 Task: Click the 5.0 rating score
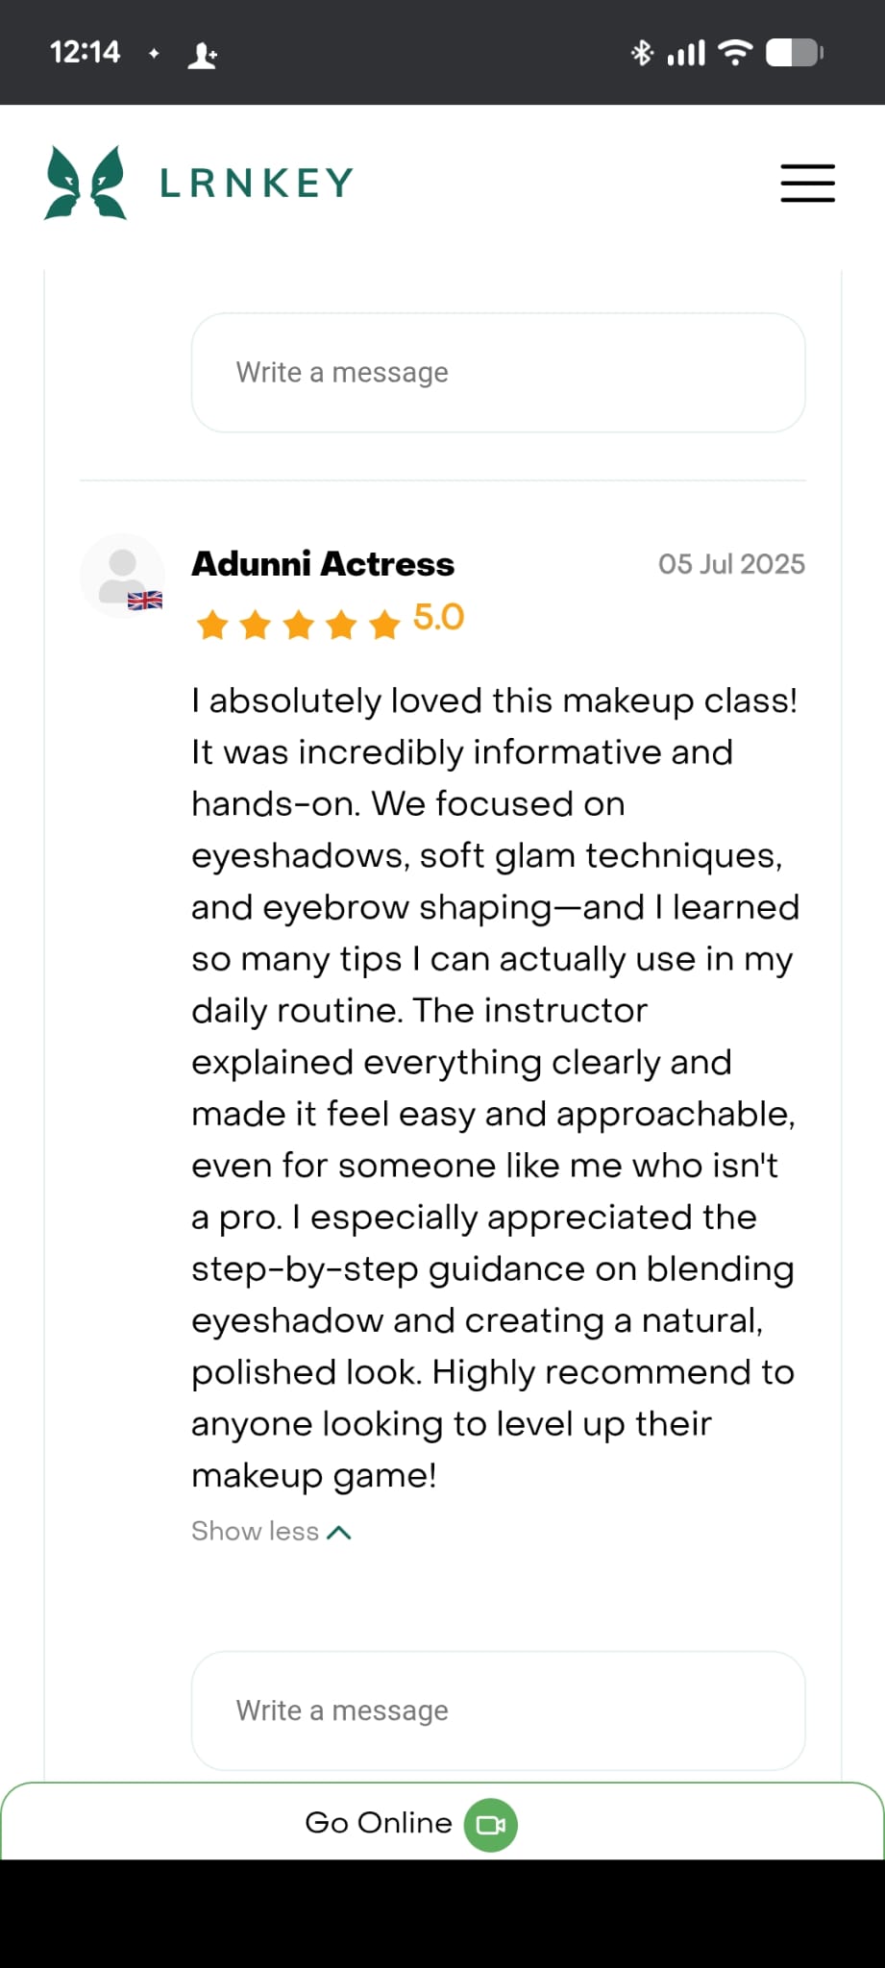tap(439, 617)
